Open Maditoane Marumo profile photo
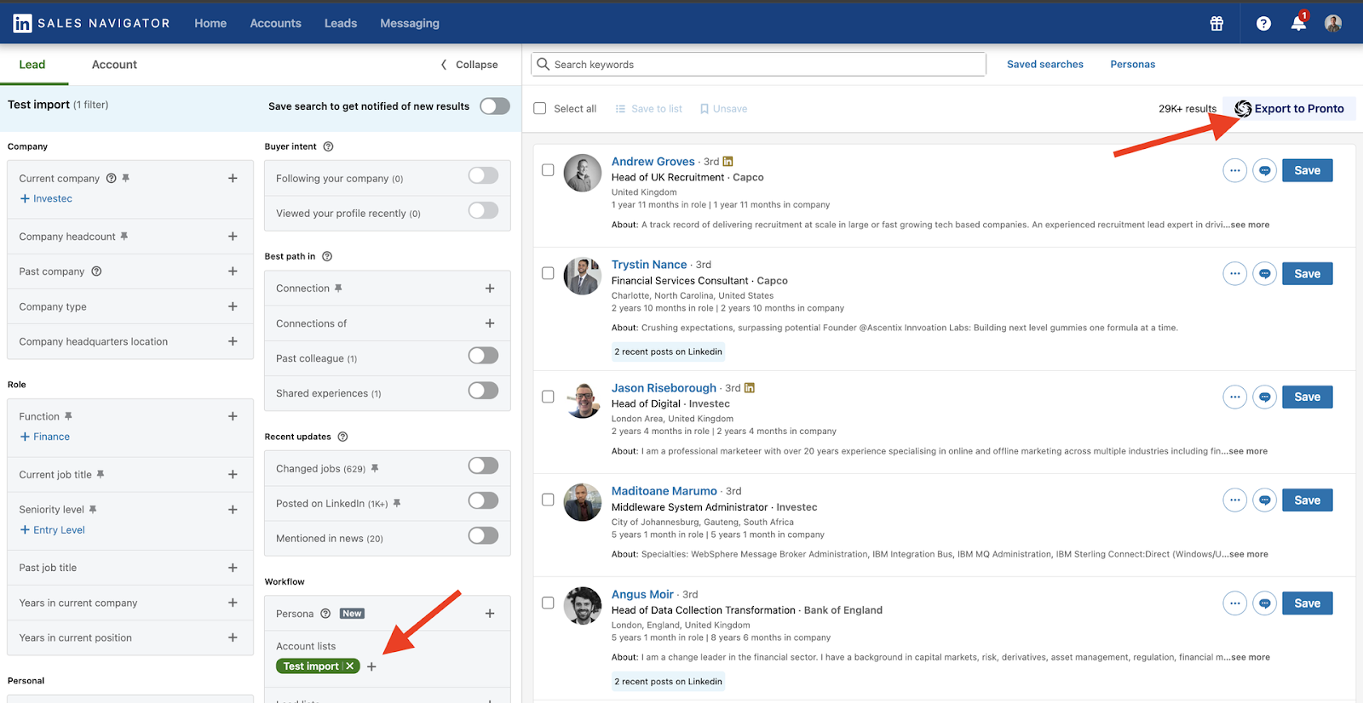Image resolution: width=1363 pixels, height=703 pixels. 583,502
